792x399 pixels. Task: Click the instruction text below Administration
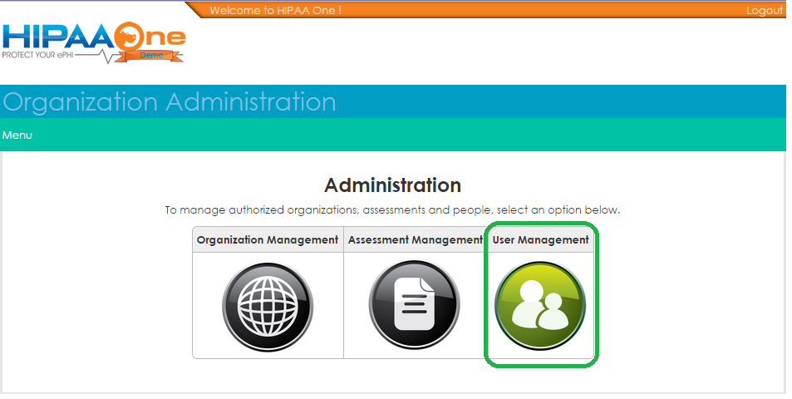(392, 209)
